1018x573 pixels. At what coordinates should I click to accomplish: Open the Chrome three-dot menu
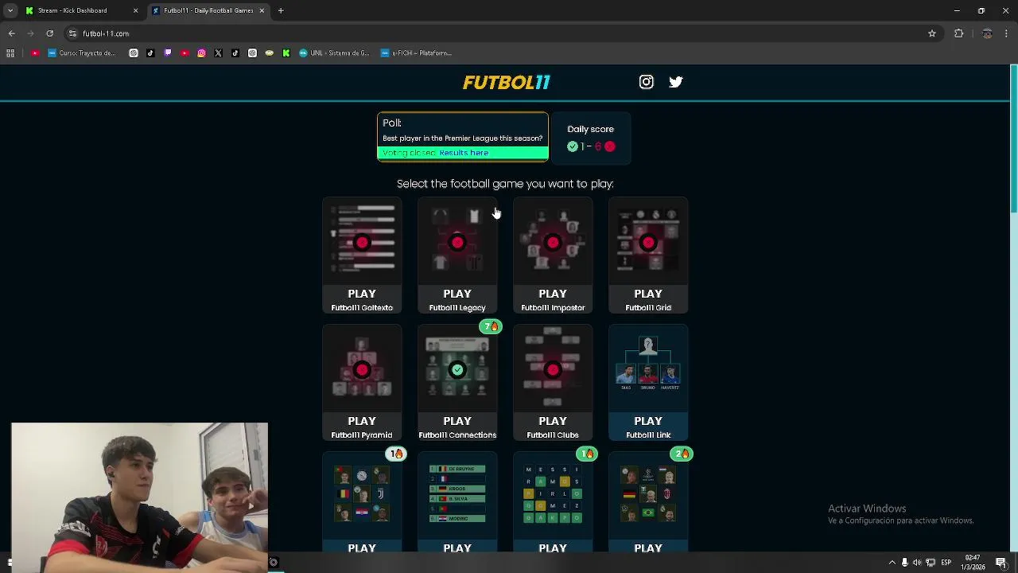pyautogui.click(x=1007, y=33)
